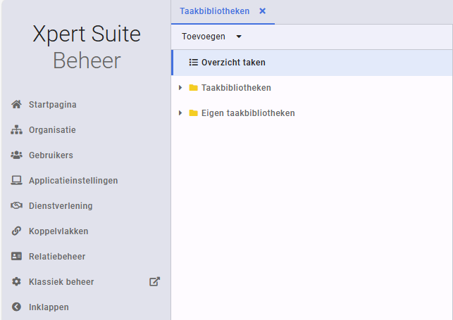Expand the Eigen taakbibliotheken tree folder
The width and height of the screenshot is (453, 320).
(180, 113)
